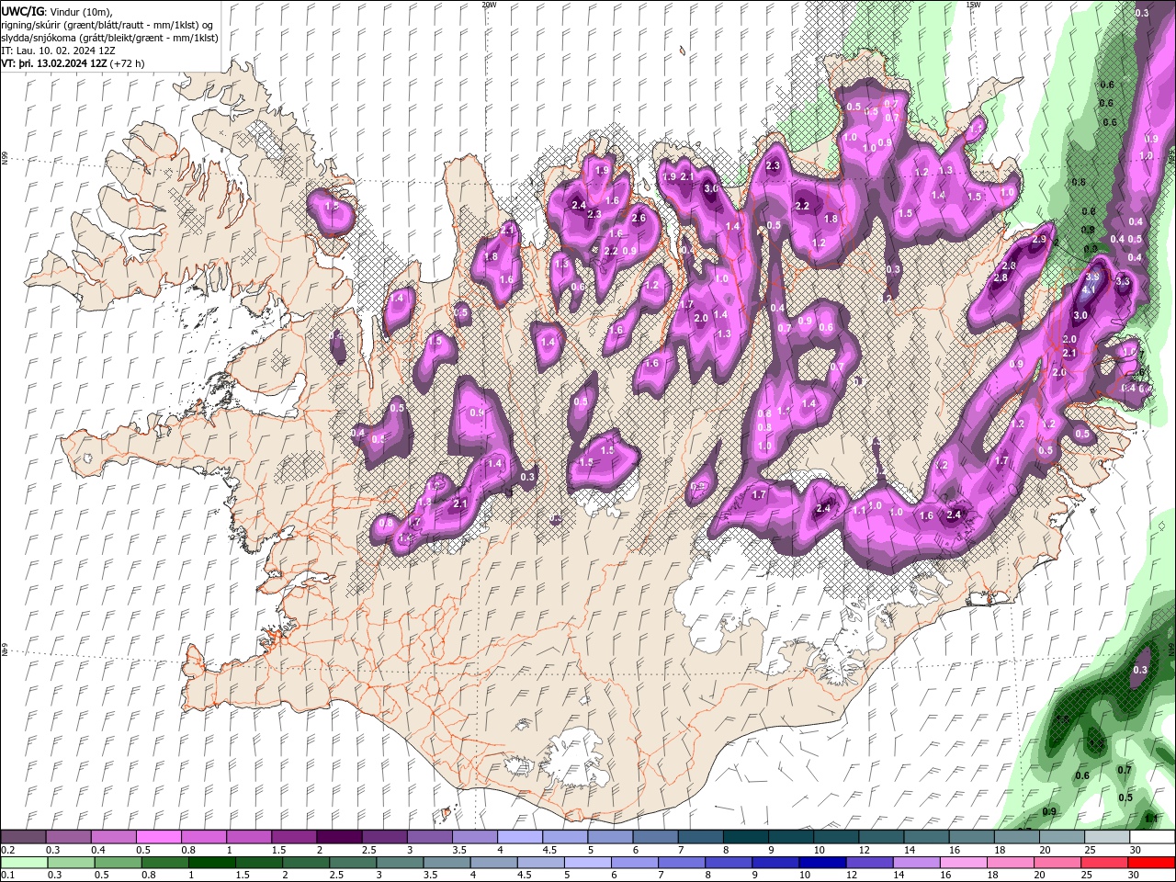Pick the 6 swatch in the upper snow scale

pyautogui.click(x=655, y=837)
